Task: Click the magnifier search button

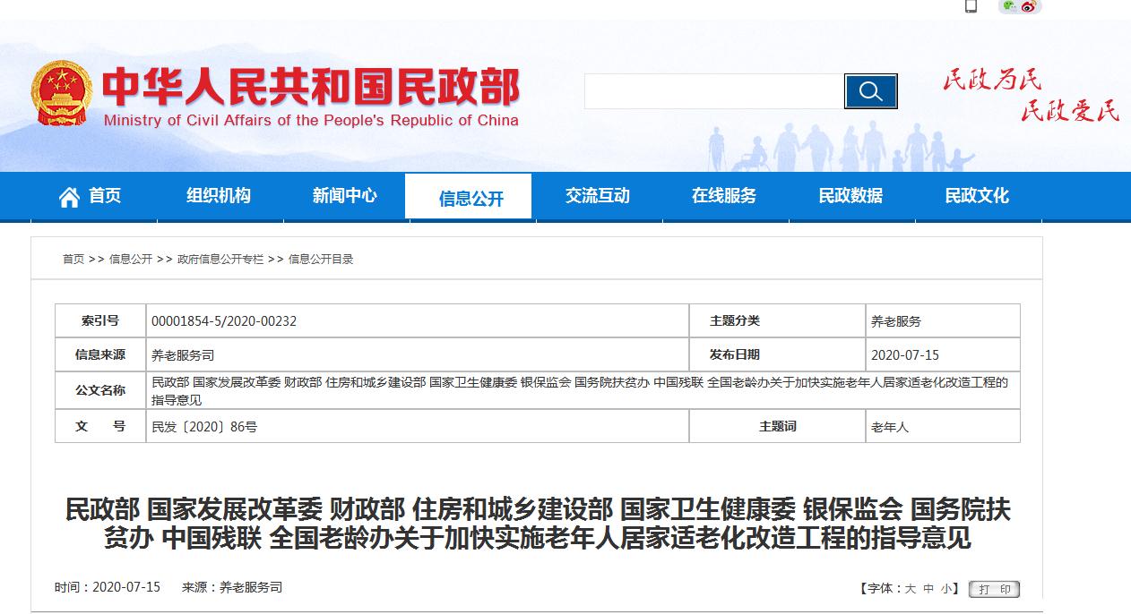Action: pos(870,91)
